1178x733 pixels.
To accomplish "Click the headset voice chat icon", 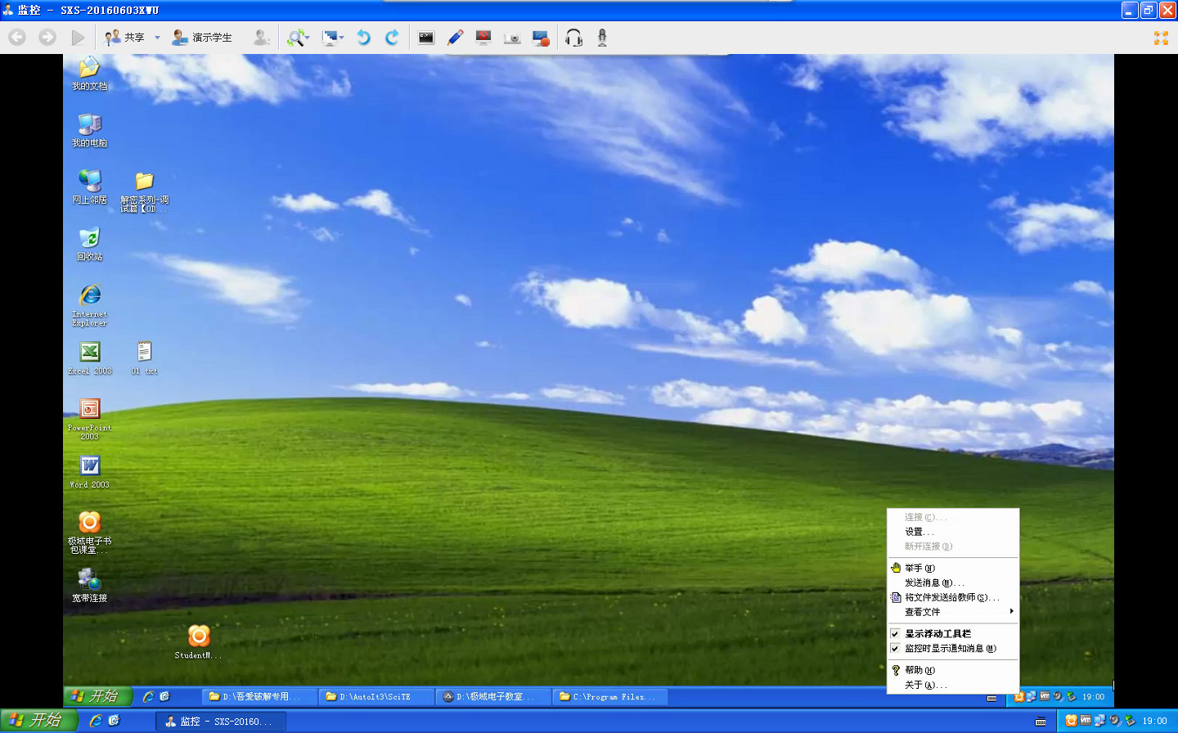I will (x=573, y=38).
